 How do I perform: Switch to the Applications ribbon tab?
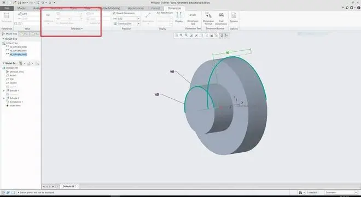click(136, 8)
